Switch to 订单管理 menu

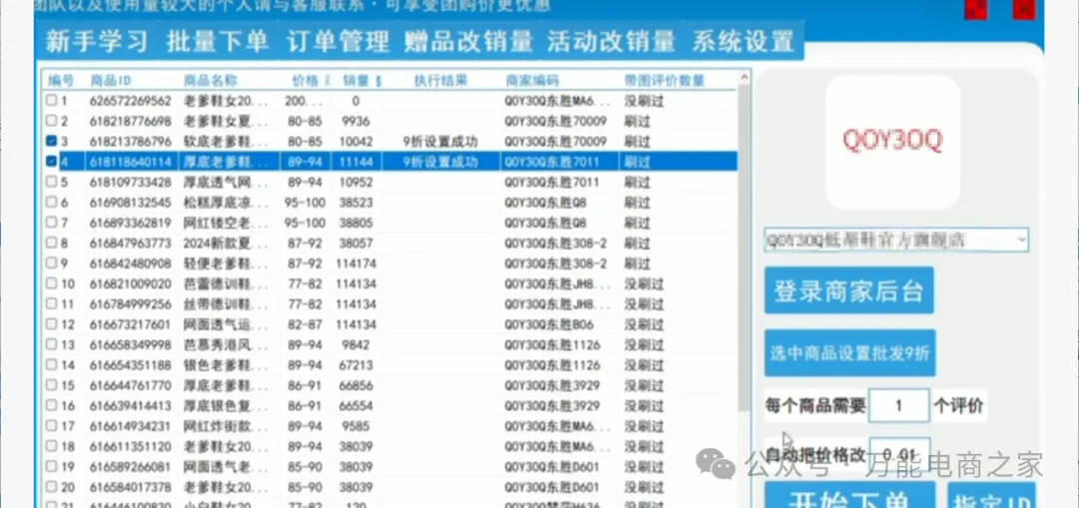[x=338, y=42]
